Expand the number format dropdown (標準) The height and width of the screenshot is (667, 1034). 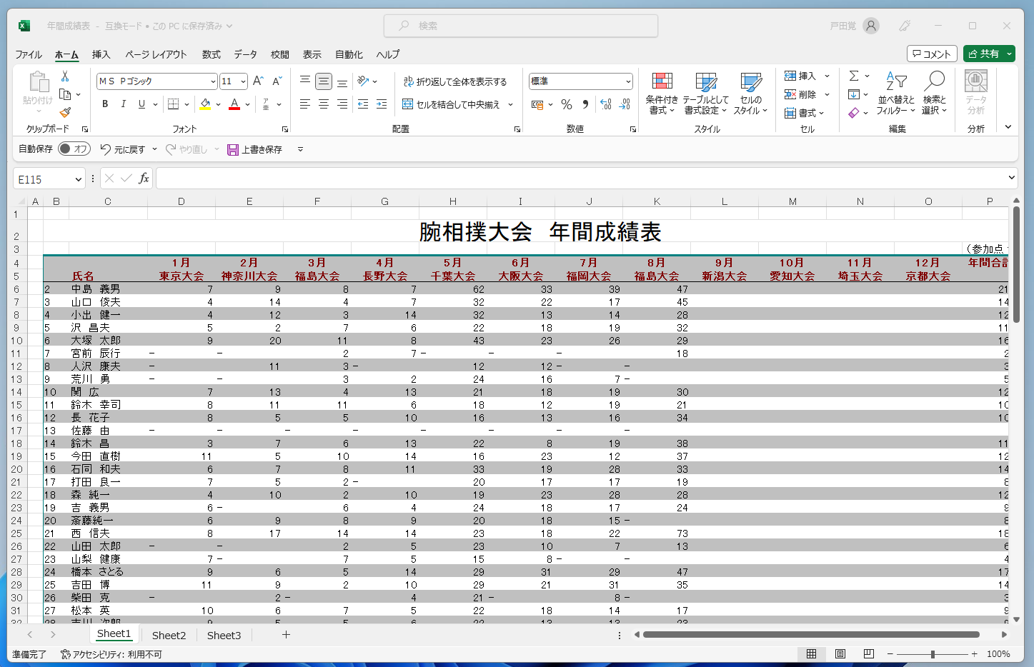pyautogui.click(x=627, y=81)
